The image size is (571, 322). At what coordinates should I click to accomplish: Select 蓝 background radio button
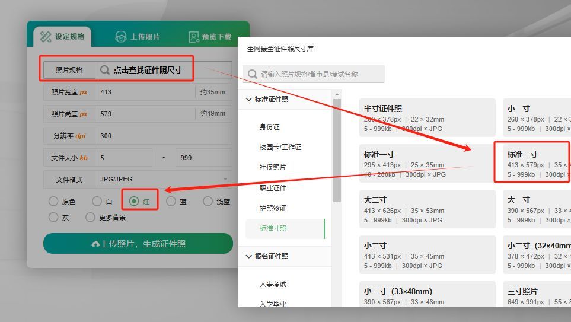pyautogui.click(x=171, y=201)
